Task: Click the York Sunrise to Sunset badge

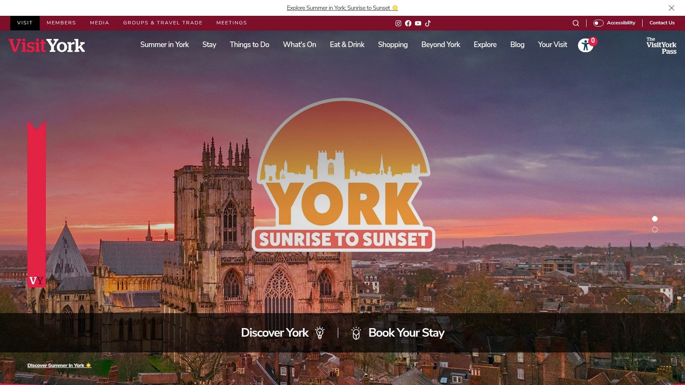Action: 344,175
